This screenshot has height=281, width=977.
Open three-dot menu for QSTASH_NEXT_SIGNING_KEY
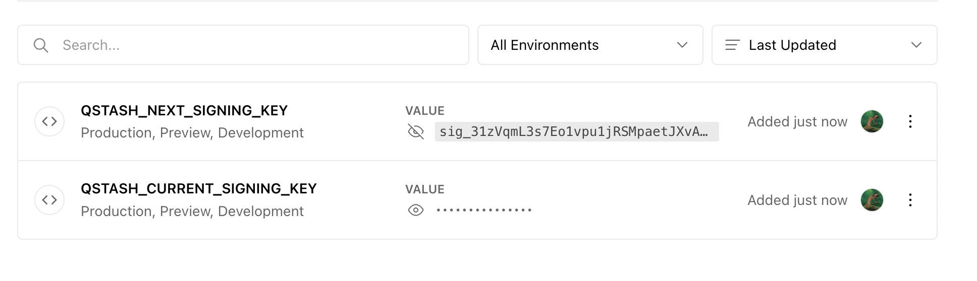point(910,121)
